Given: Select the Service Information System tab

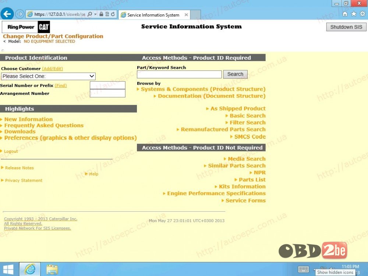Looking at the screenshot, I should (x=154, y=15).
